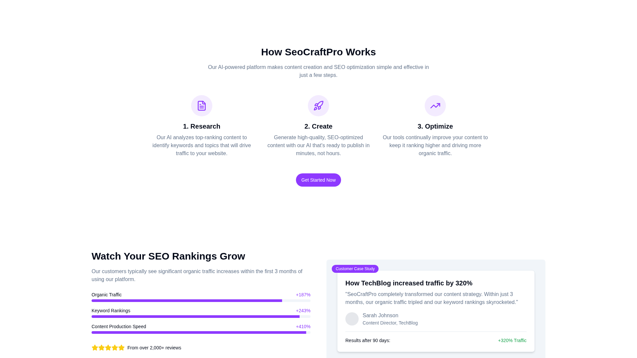Click the From over 2,000+ reviews text
Screen dimensions: 637x358
[x=154, y=347]
